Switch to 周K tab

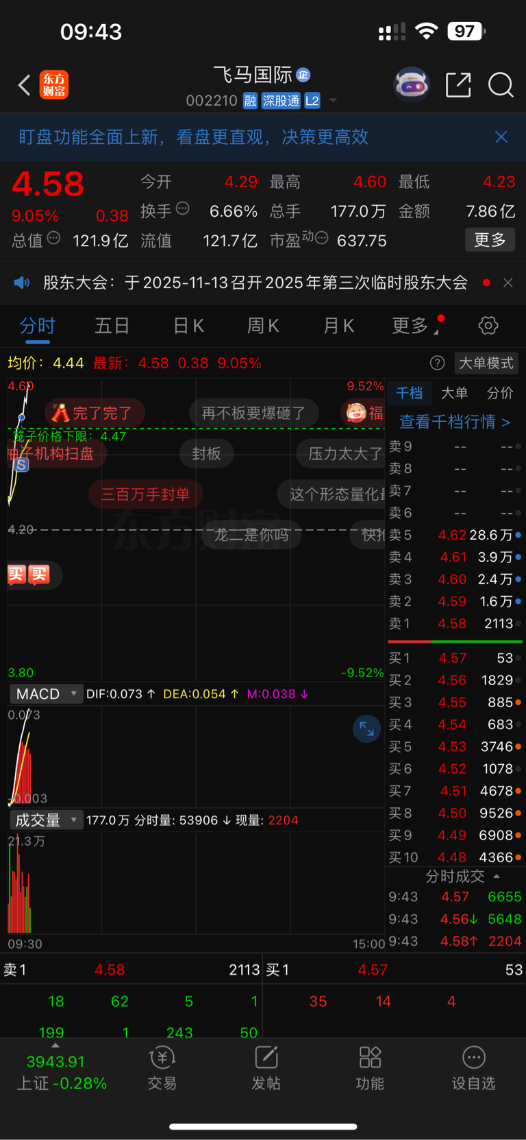[x=263, y=325]
